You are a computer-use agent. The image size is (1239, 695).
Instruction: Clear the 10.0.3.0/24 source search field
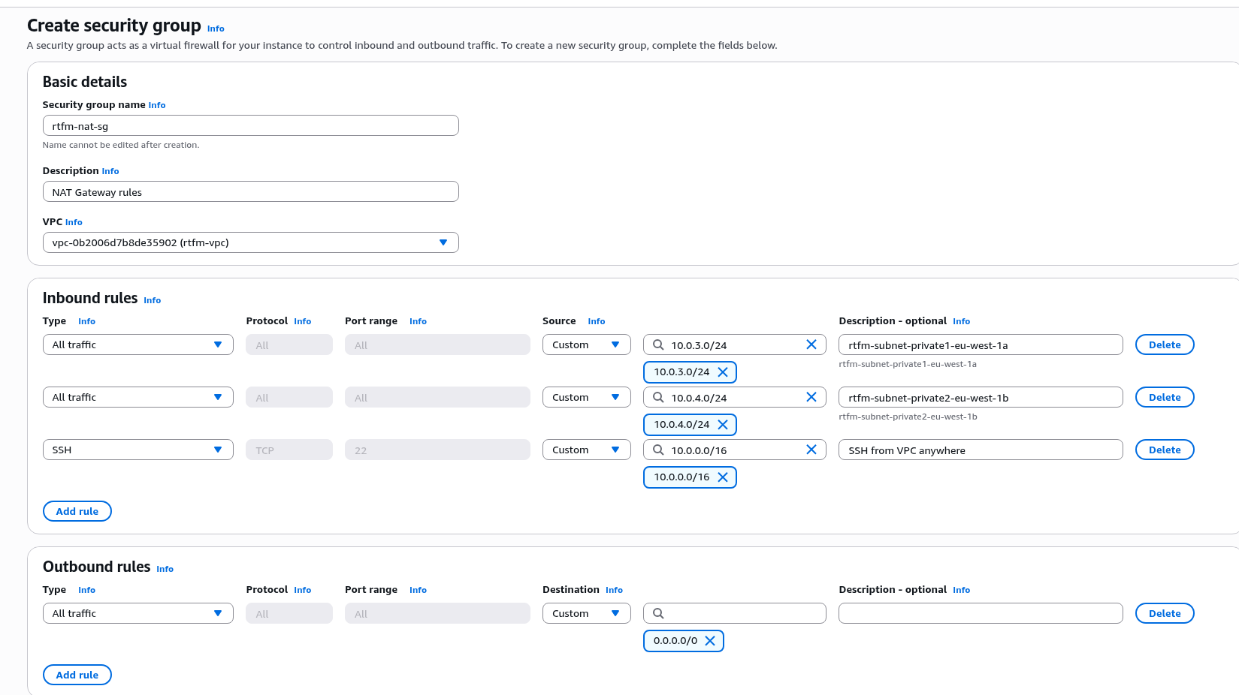811,345
